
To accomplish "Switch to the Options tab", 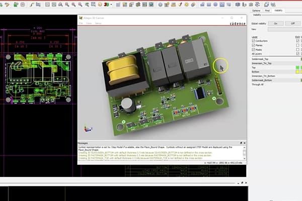I will coord(256,11).
